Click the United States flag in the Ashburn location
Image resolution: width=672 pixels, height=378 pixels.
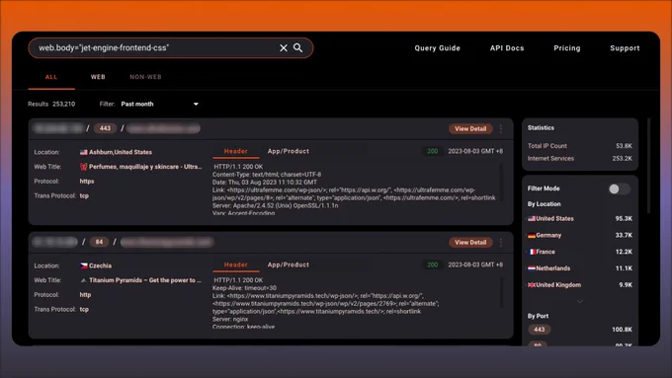[x=84, y=152]
